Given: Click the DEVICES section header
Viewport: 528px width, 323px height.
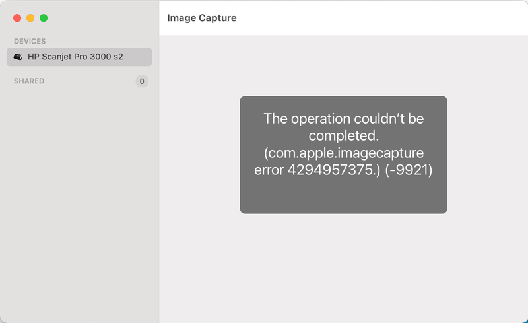Looking at the screenshot, I should tap(30, 41).
